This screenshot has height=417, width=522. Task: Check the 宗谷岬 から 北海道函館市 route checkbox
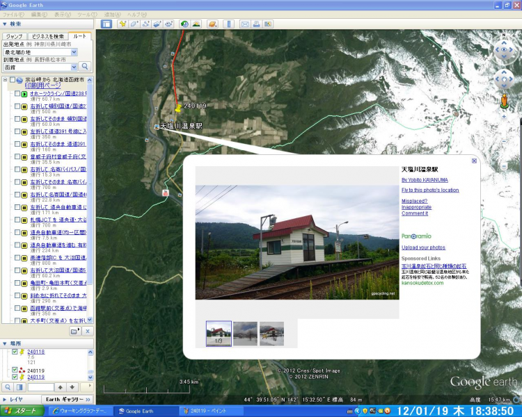[x=13, y=80]
